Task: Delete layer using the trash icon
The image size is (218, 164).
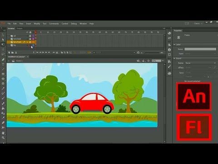Action: (16, 52)
